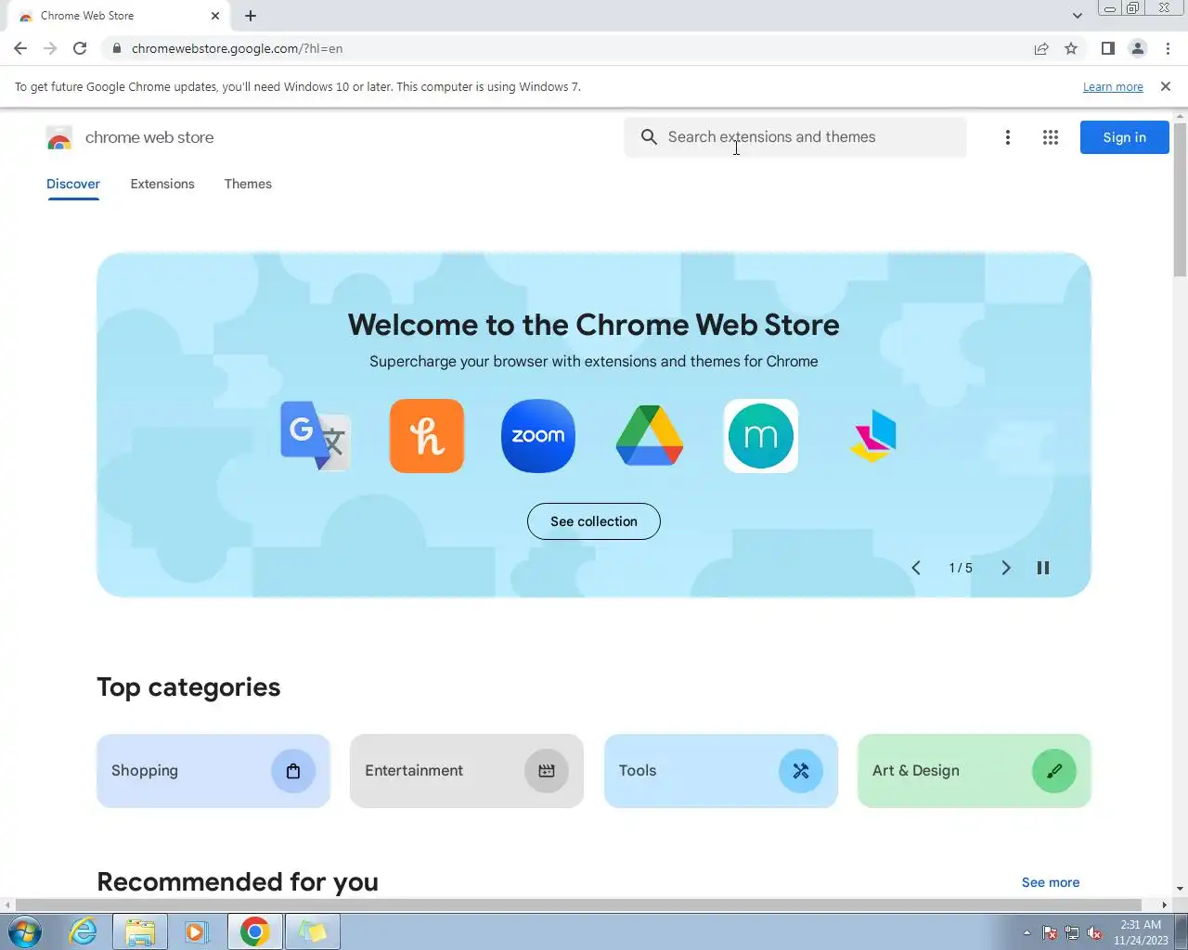Screen dimensions: 1188x950
Task: Click the Sign in button
Action: click(x=1124, y=137)
